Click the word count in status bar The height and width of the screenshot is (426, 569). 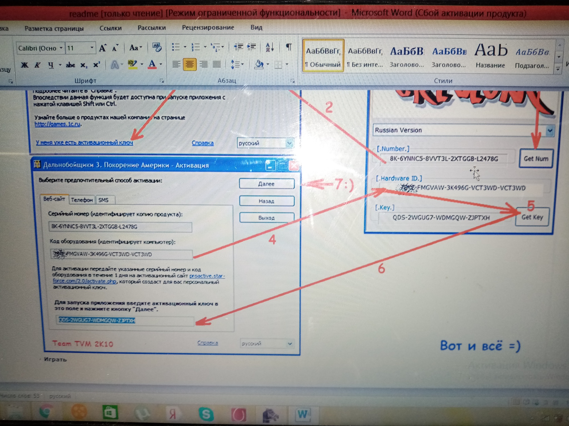coord(20,396)
